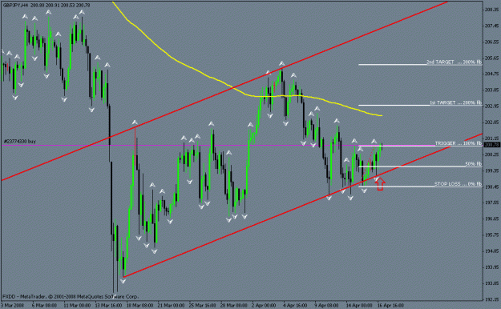Click the 203.85 price axis label
The width and height of the screenshot is (501, 309).
coord(491,90)
